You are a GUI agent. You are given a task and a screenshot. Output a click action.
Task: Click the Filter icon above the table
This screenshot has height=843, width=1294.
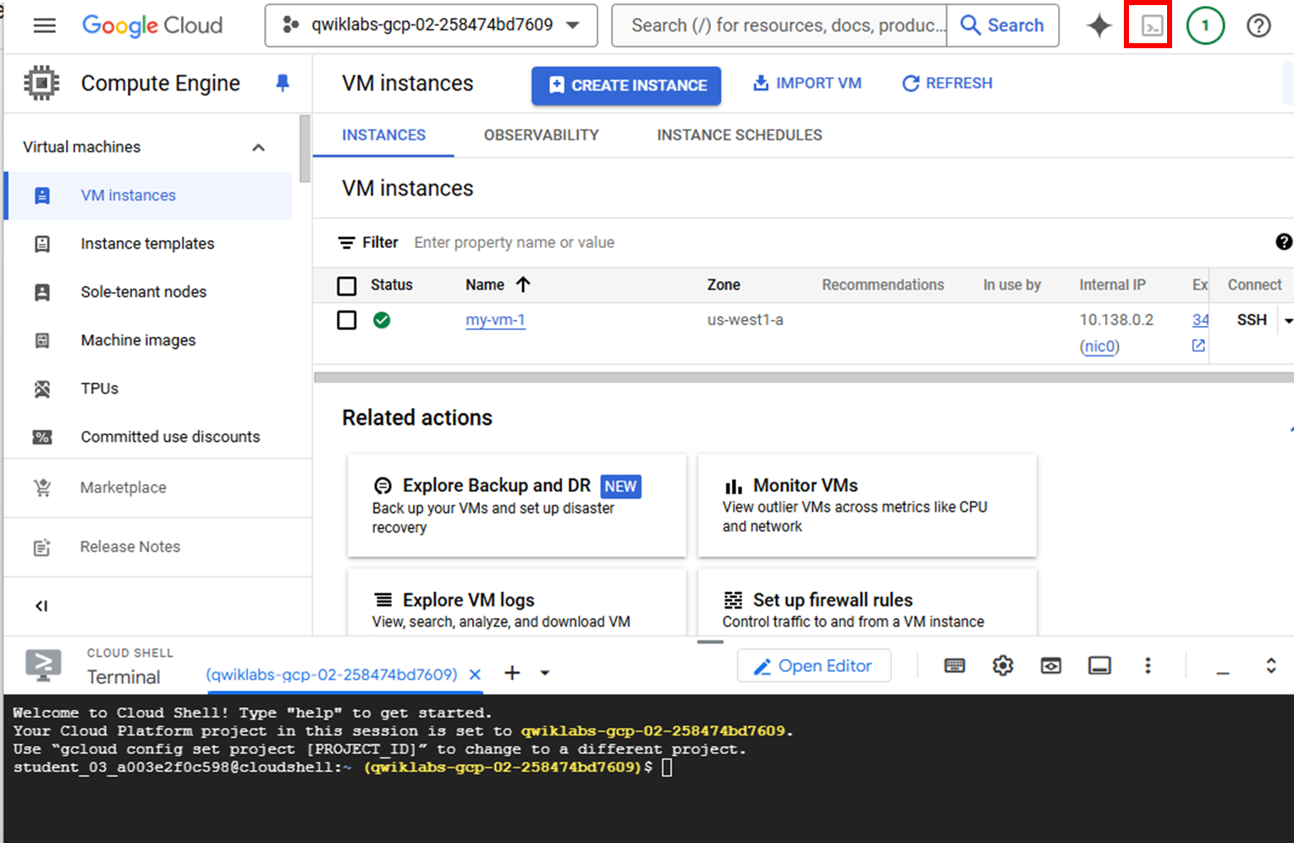[346, 243]
